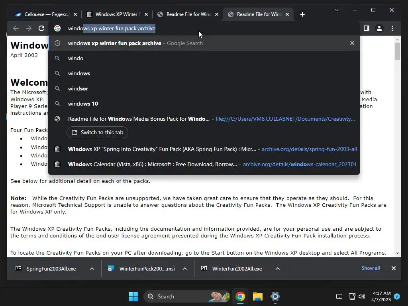
Task: Click the tab search chevron in title bar
Action: 336,10
